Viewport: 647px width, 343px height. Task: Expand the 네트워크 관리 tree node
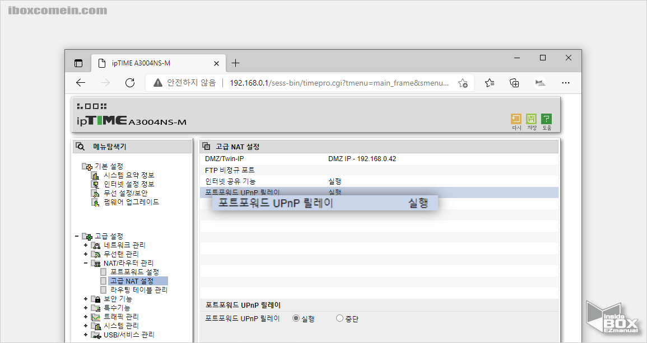pos(85,245)
